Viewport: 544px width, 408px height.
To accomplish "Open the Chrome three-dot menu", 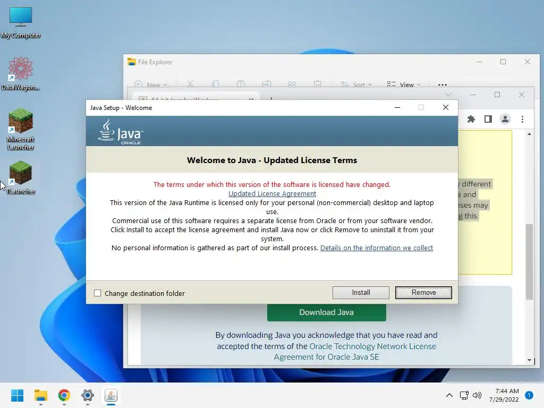I will pos(523,120).
